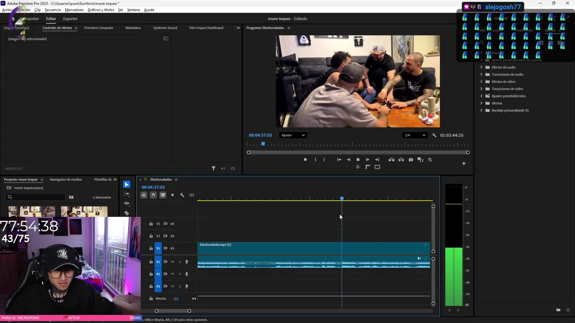Open Program monitor settings wrench
The height and width of the screenshot is (323, 575).
pyautogui.click(x=434, y=135)
